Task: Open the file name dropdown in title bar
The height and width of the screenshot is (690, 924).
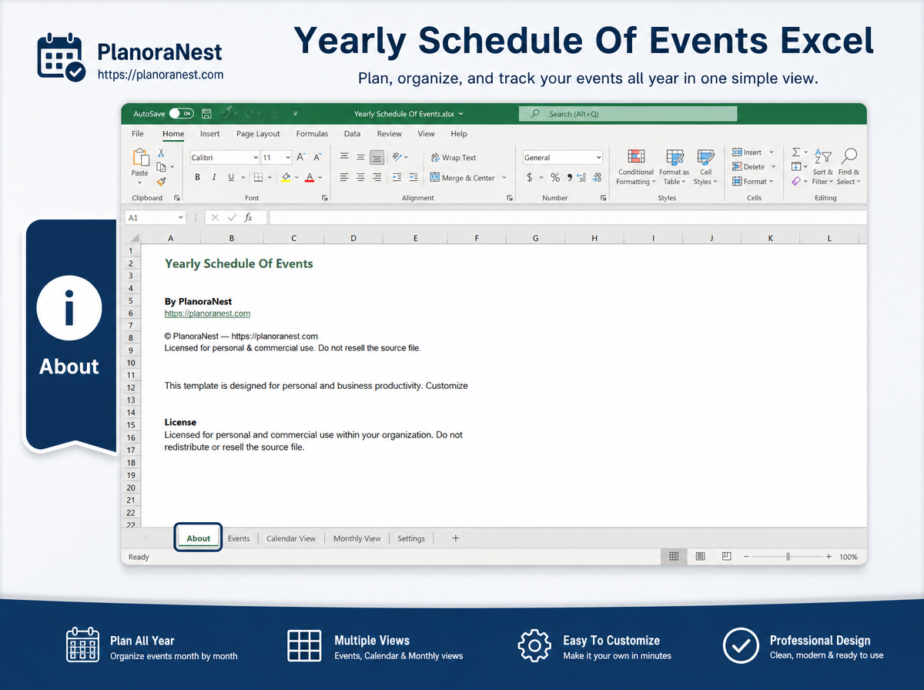Action: pyautogui.click(x=461, y=114)
